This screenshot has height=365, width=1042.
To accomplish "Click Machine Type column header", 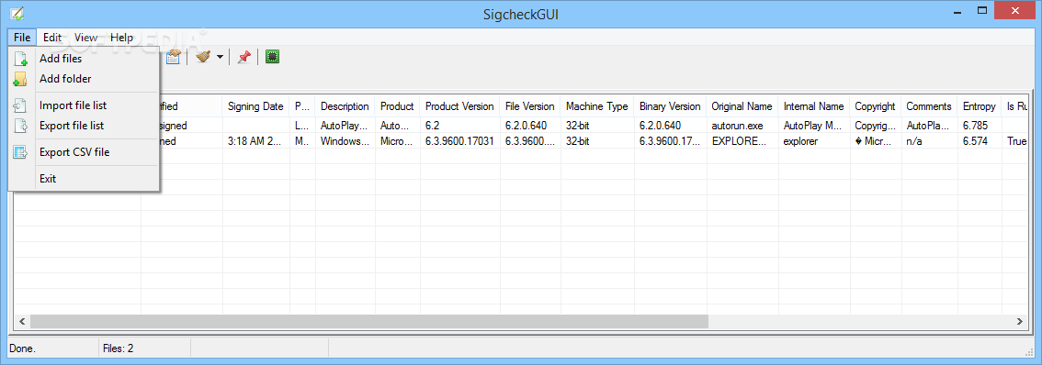I will [596, 106].
